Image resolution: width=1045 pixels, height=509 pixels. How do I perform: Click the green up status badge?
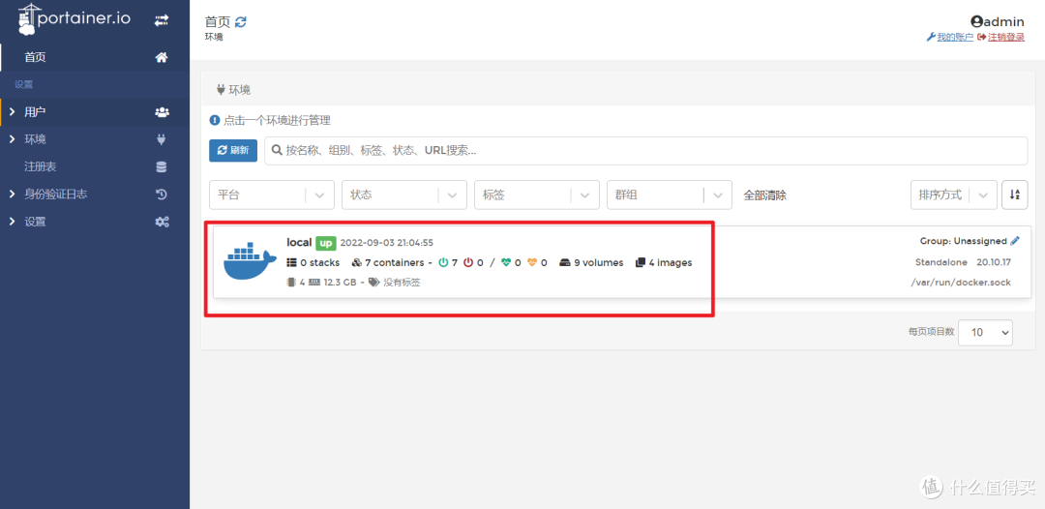[326, 243]
